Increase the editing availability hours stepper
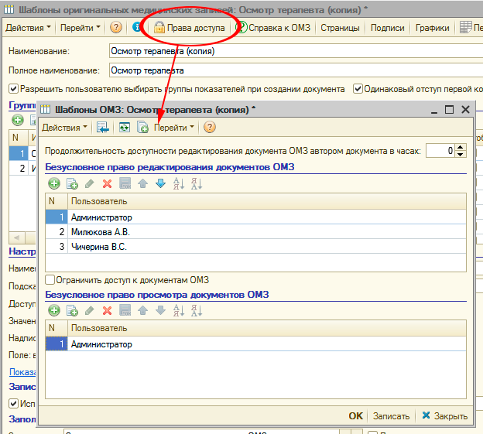Screen dimensions: 483x434 pyautogui.click(x=461, y=147)
